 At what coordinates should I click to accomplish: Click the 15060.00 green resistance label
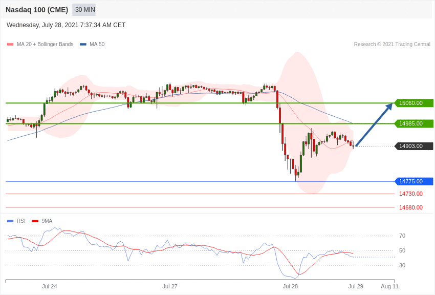point(414,103)
